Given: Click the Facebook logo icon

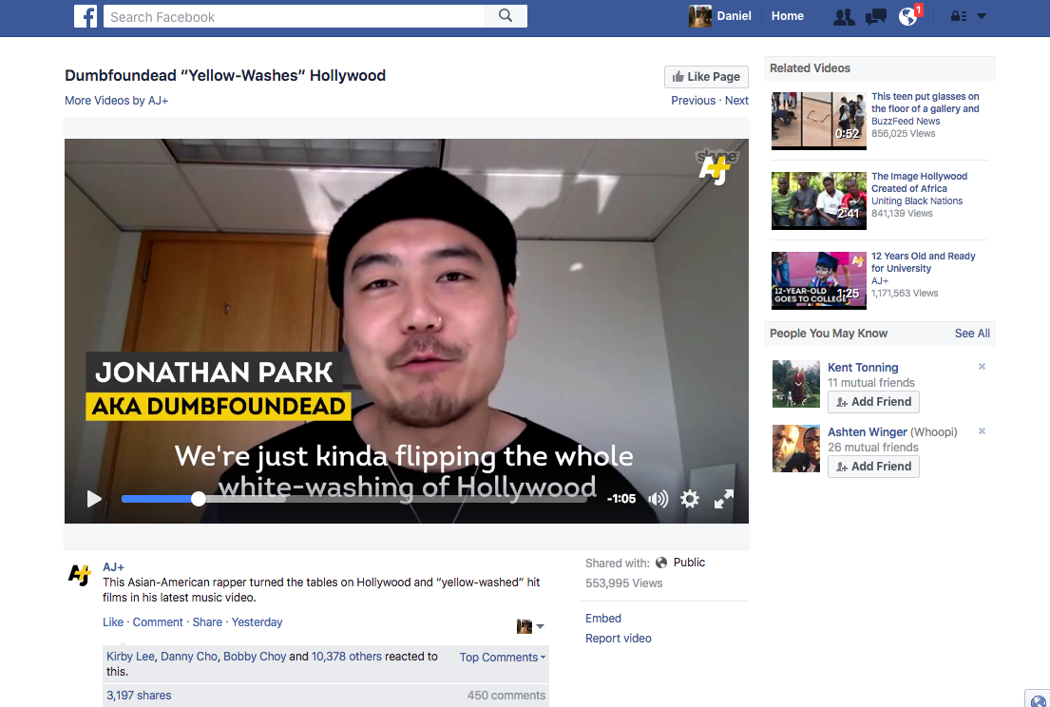Looking at the screenshot, I should (x=86, y=16).
